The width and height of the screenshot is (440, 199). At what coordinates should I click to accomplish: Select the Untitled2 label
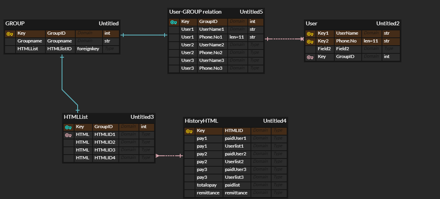point(388,23)
